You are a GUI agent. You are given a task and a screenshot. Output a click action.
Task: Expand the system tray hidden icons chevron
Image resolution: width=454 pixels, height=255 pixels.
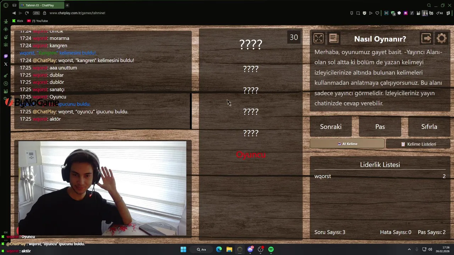[x=409, y=249]
